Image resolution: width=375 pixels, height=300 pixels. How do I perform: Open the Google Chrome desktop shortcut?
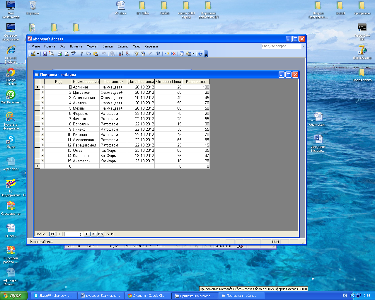[x=11, y=77]
